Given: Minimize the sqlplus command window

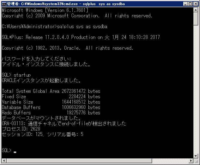Looking at the screenshot, I should pyautogui.click(x=184, y=4).
